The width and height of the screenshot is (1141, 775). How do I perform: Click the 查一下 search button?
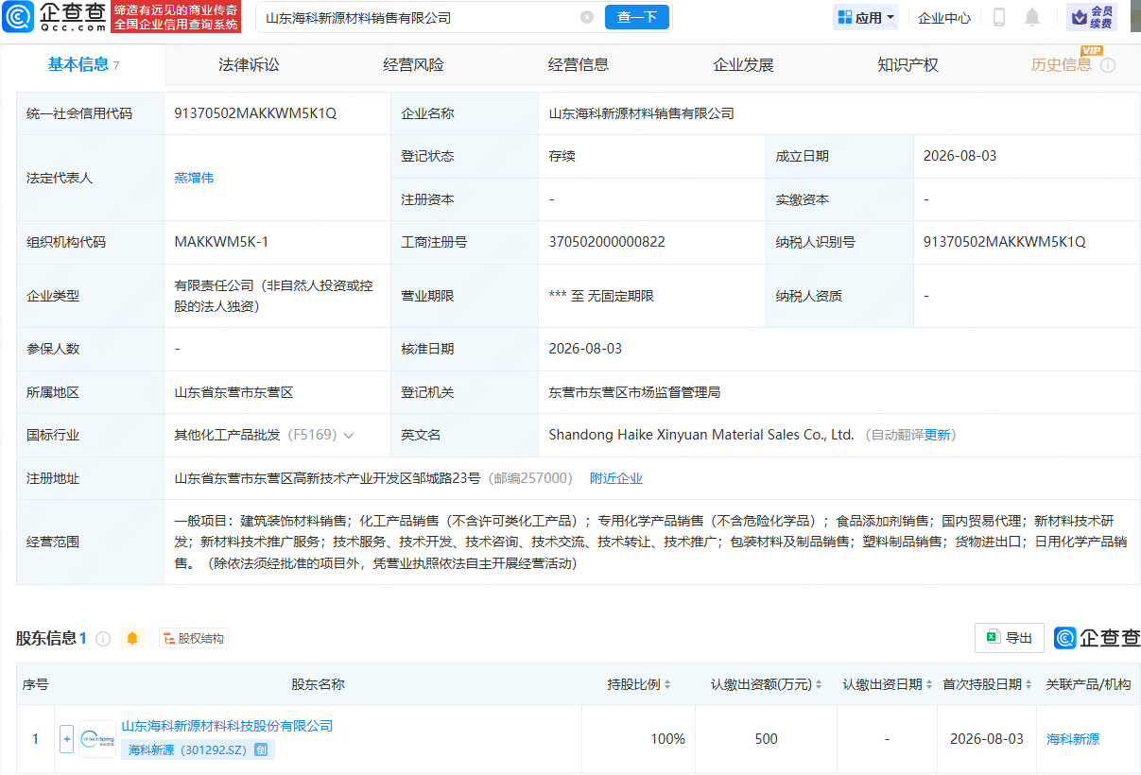click(637, 17)
